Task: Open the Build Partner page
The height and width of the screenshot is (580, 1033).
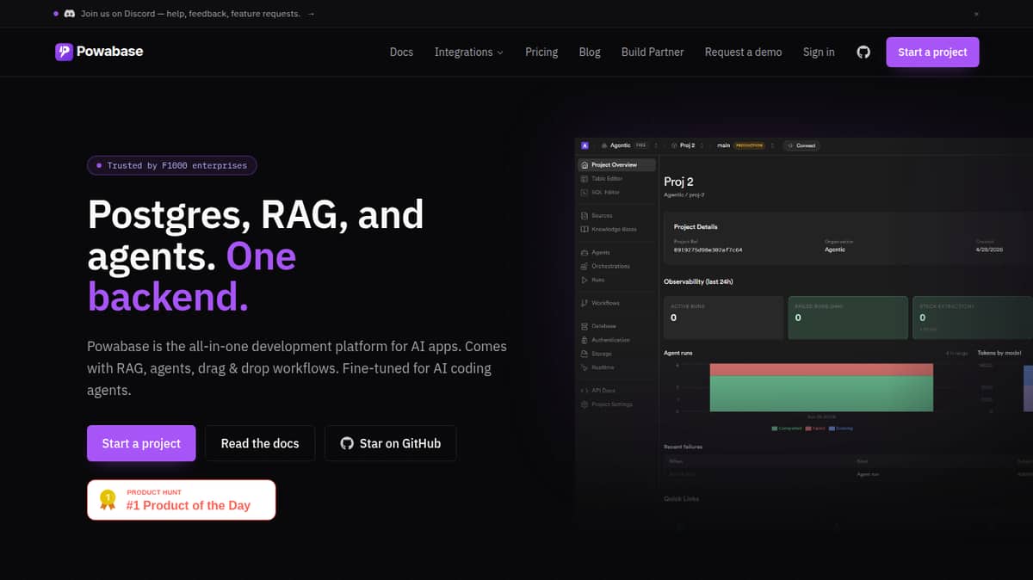Action: (653, 52)
